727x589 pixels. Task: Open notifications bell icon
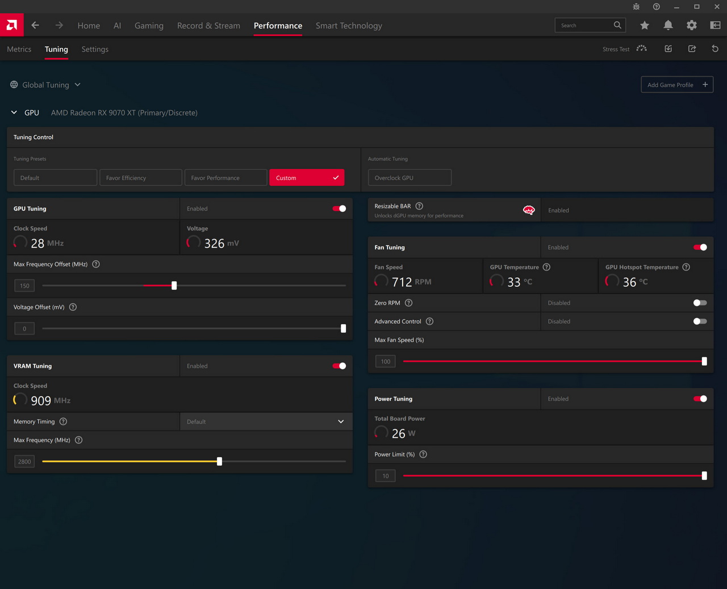pos(668,25)
